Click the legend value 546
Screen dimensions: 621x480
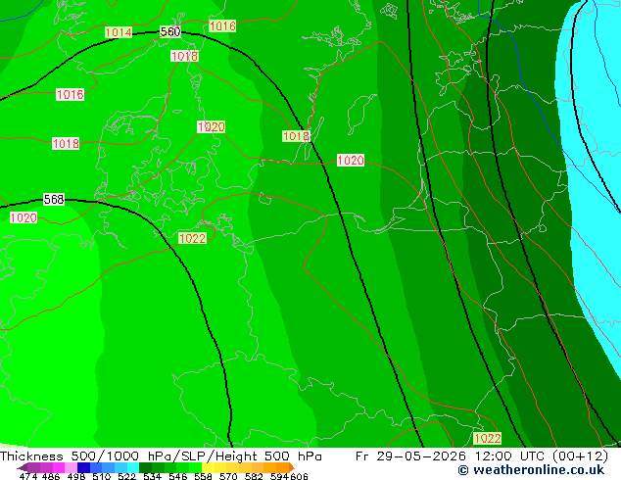[x=178, y=476]
